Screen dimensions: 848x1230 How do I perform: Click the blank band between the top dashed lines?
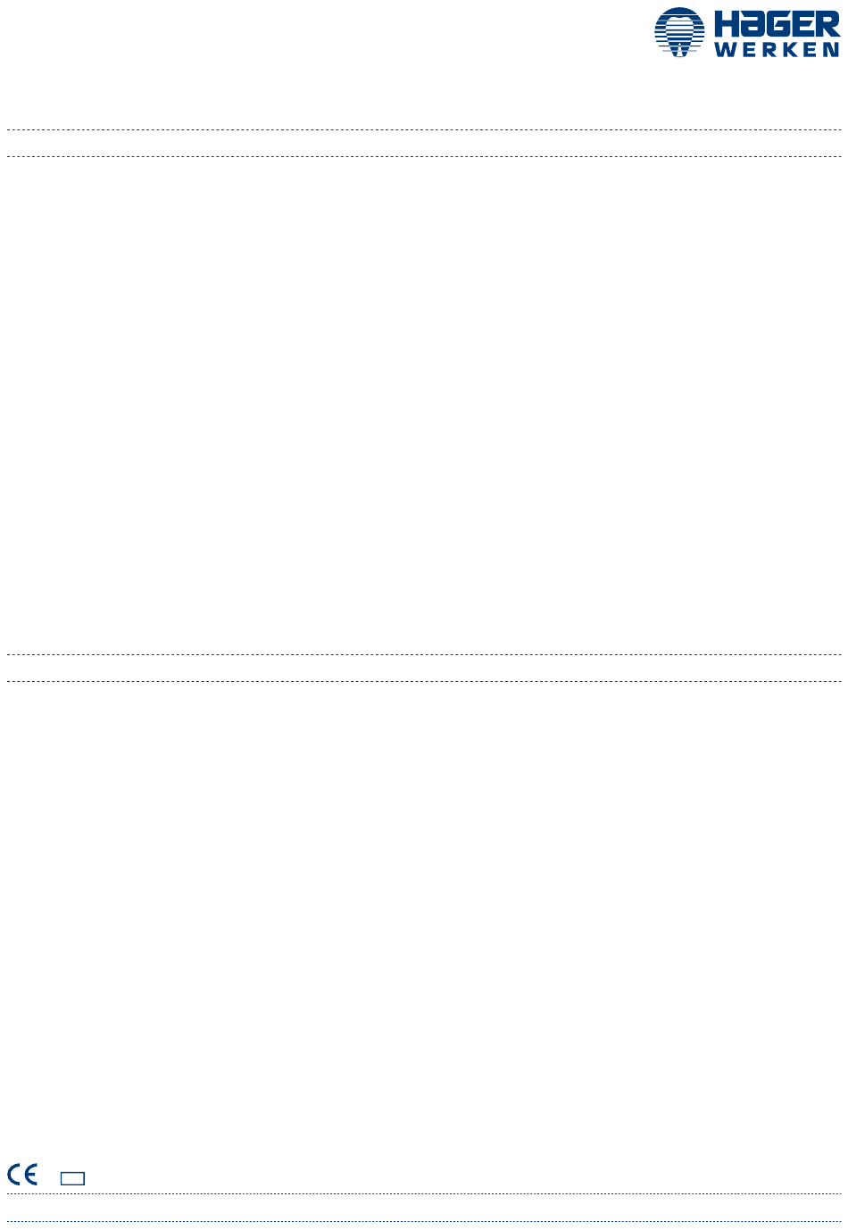click(424, 143)
